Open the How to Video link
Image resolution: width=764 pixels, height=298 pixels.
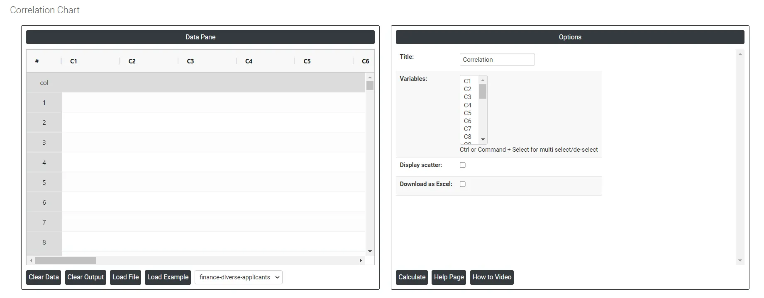[x=492, y=277]
